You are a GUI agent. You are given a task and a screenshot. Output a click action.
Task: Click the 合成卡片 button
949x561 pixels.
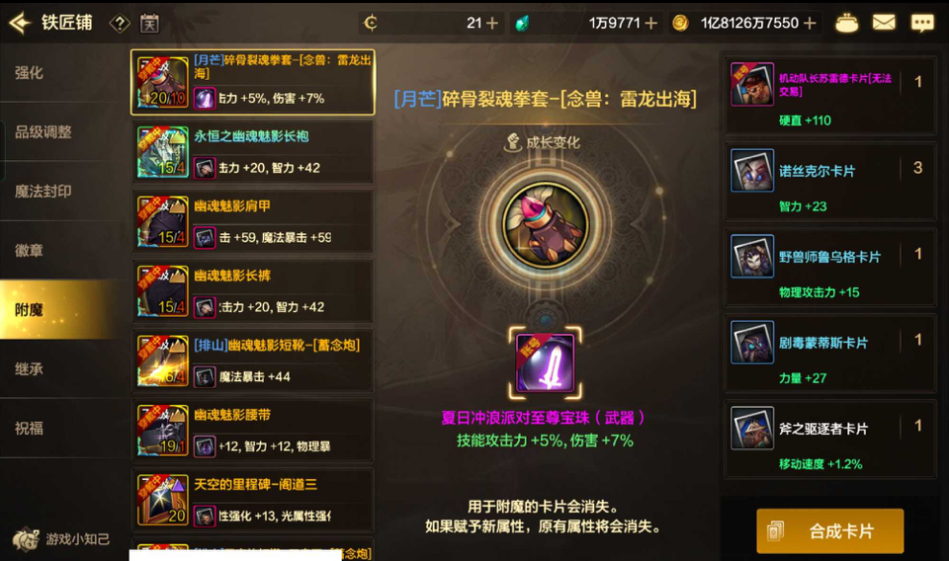(829, 531)
